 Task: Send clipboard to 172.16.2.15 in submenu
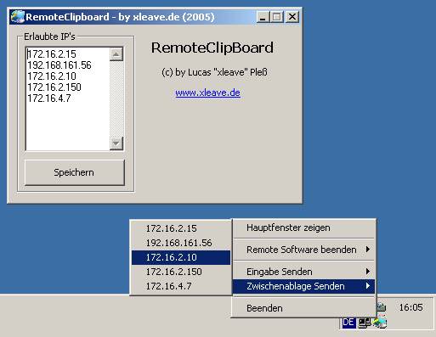tap(181, 228)
